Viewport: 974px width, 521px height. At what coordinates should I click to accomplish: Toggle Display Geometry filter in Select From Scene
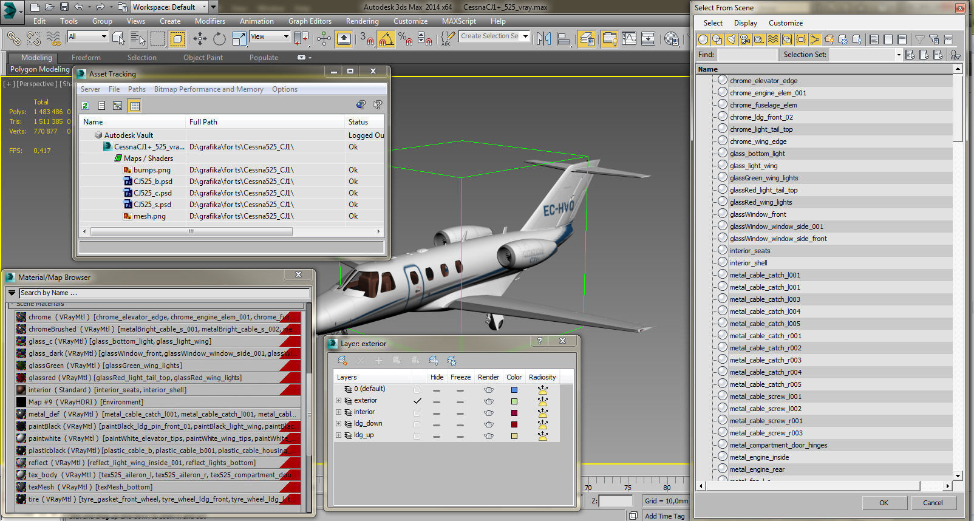(703, 39)
